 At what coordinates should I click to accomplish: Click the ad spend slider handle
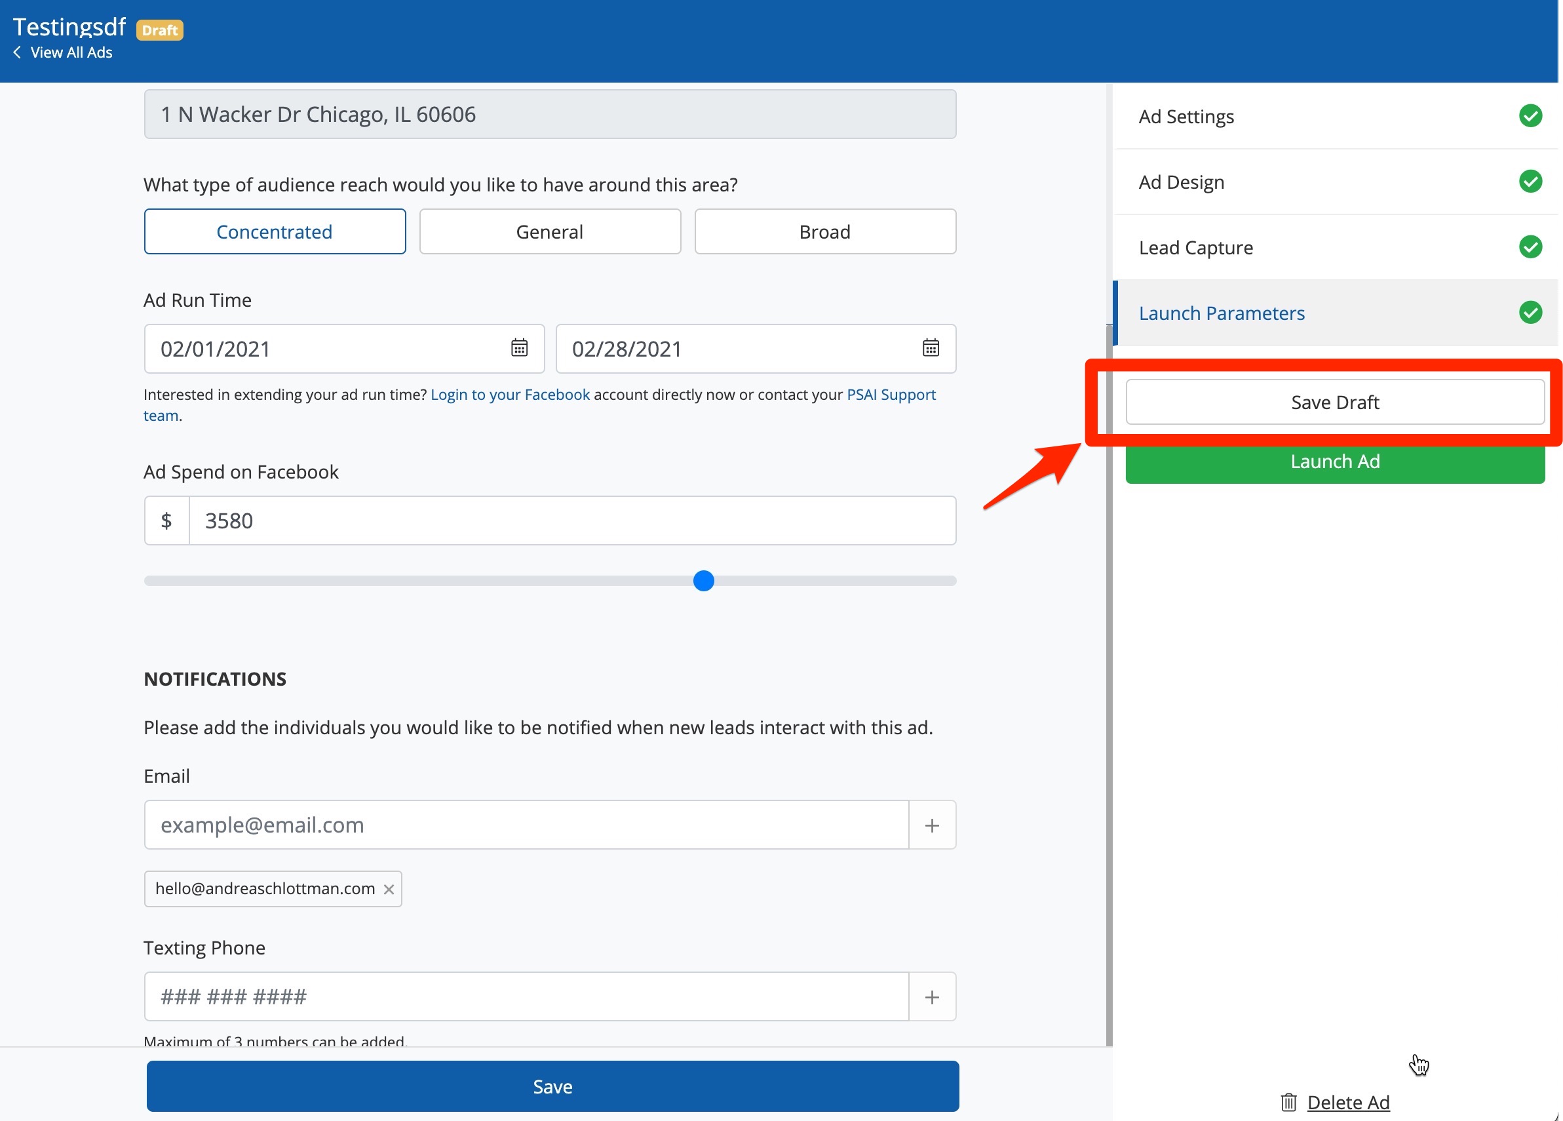click(703, 580)
